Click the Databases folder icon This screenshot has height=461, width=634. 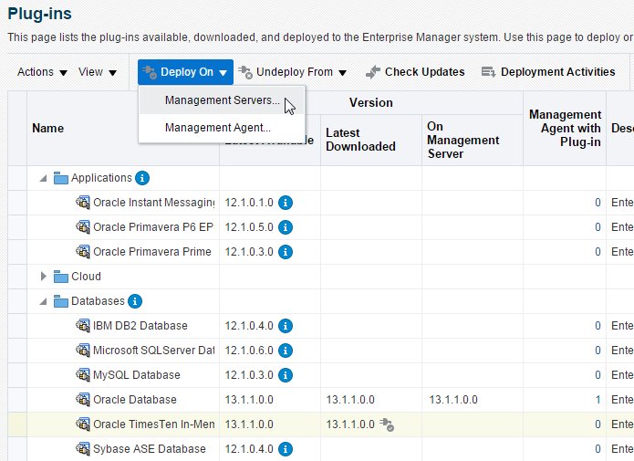pos(61,301)
